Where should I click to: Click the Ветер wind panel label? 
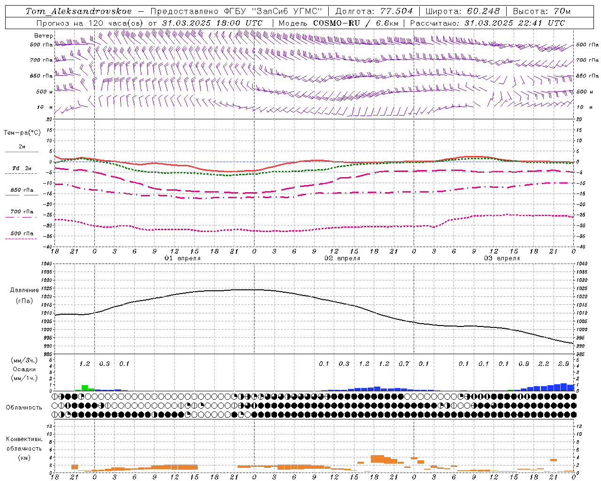(44, 36)
